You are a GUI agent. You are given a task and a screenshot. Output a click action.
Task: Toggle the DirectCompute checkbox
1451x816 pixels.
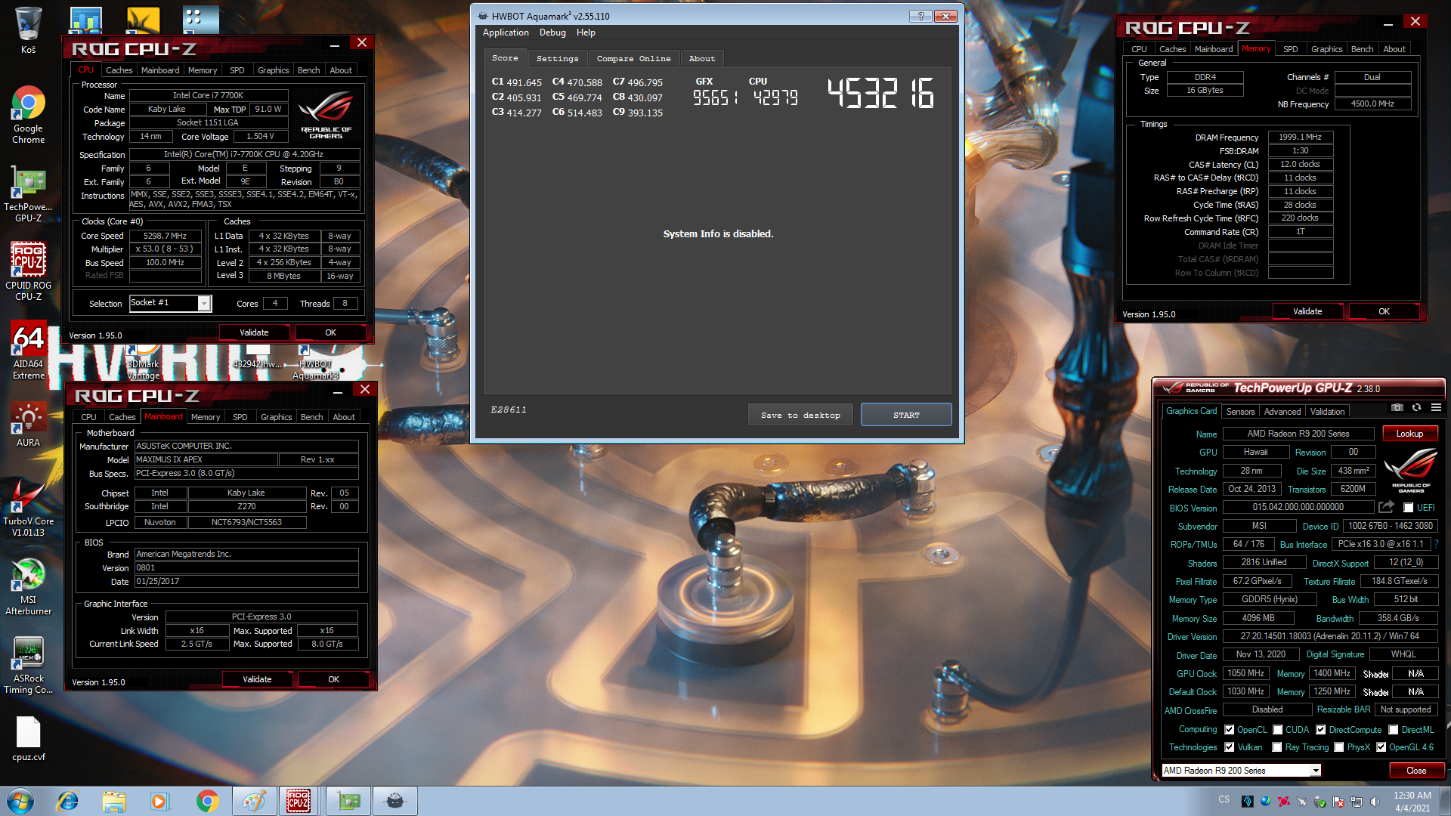pyautogui.click(x=1321, y=730)
